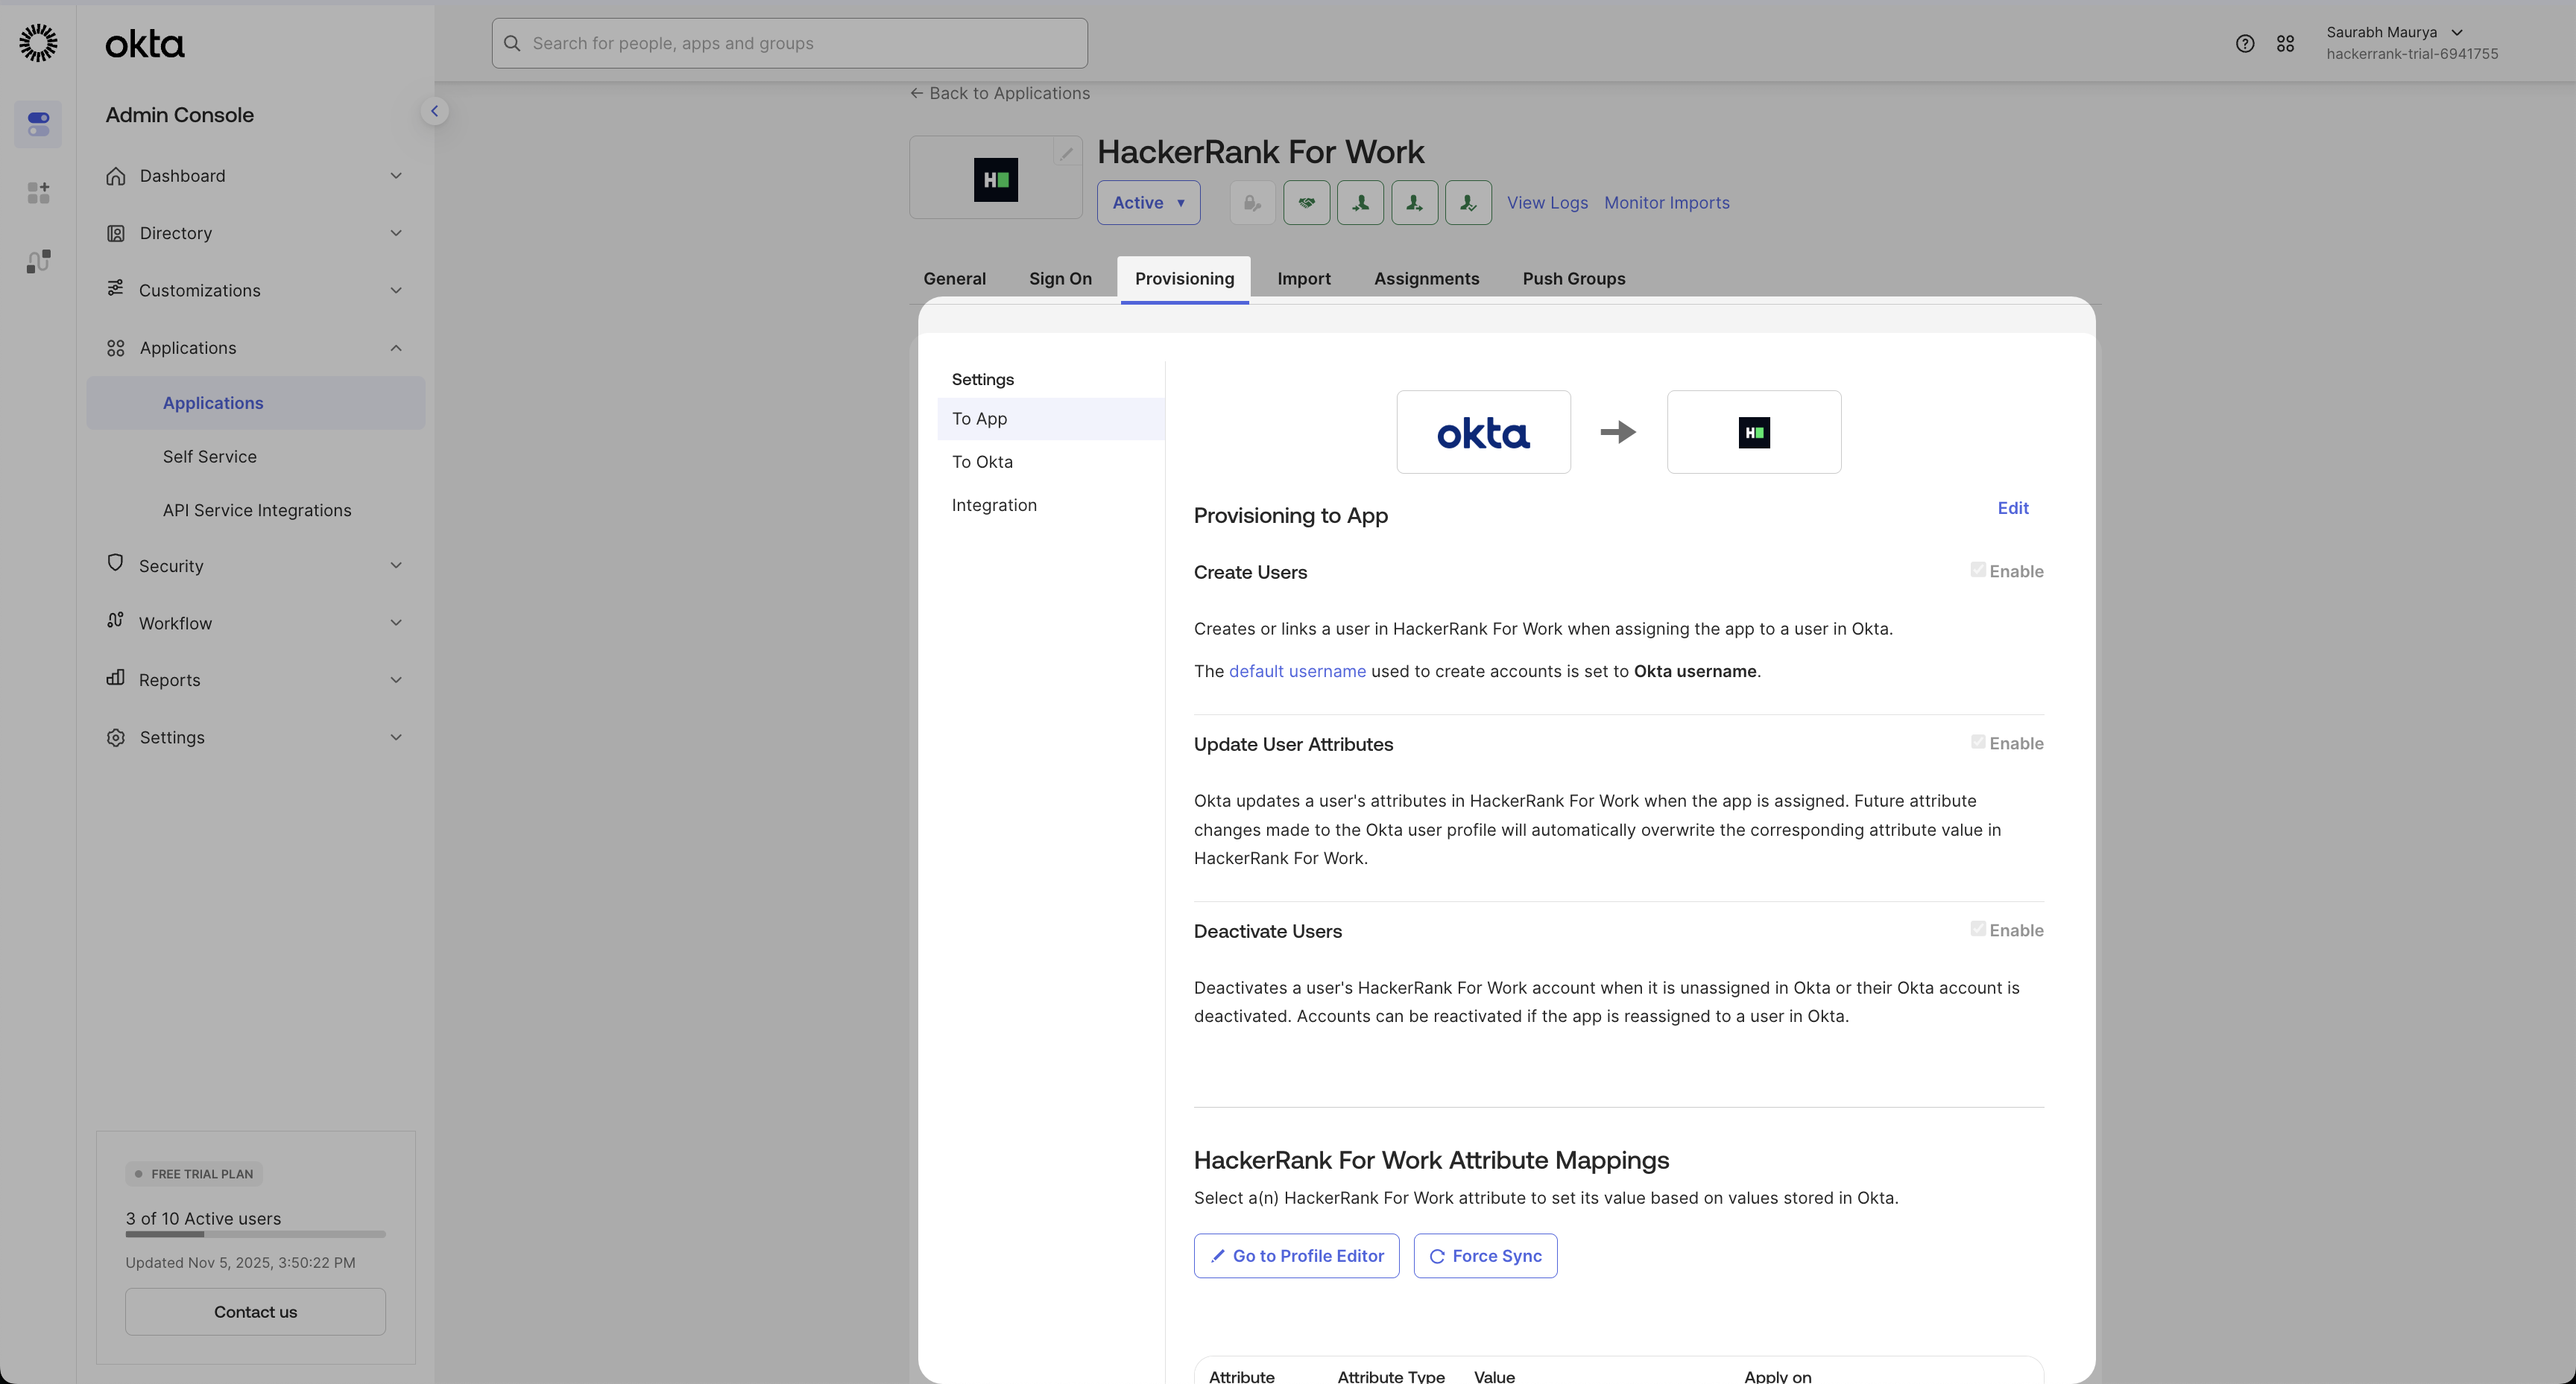This screenshot has width=2576, height=1384.
Task: Click Edit link for Provisioning to App
Action: coord(2012,507)
